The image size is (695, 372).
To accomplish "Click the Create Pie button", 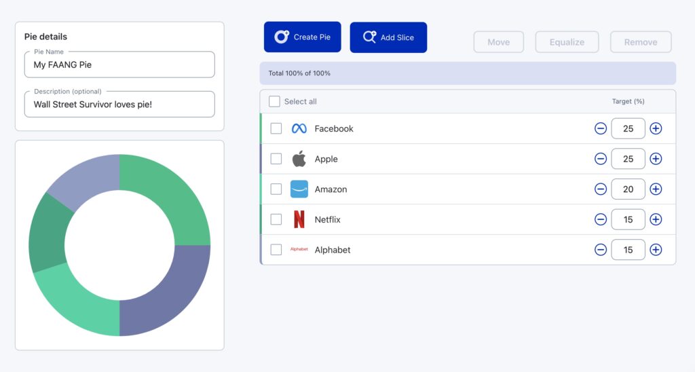I will tap(302, 37).
